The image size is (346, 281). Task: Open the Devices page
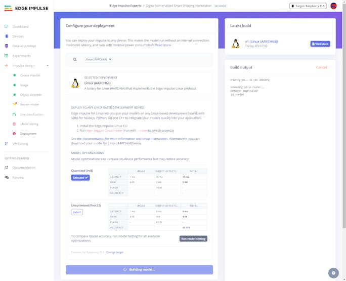click(18, 36)
